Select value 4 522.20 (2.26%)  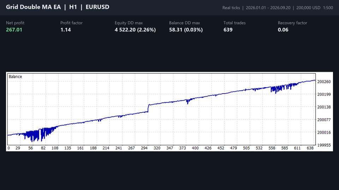135,30
